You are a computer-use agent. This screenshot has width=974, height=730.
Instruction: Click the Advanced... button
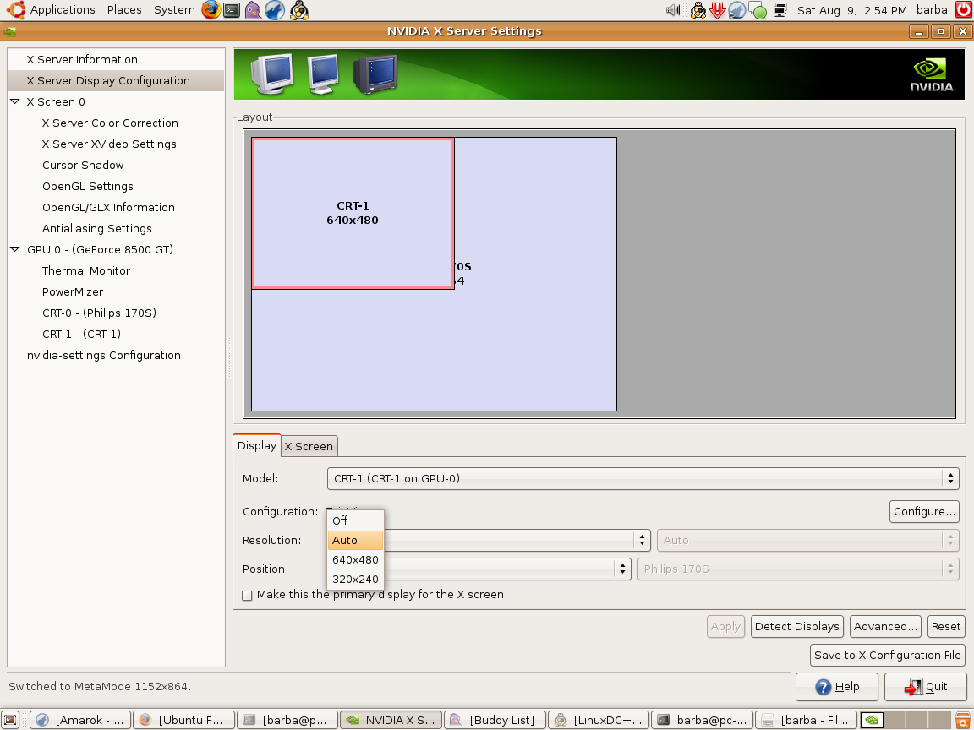coord(885,626)
